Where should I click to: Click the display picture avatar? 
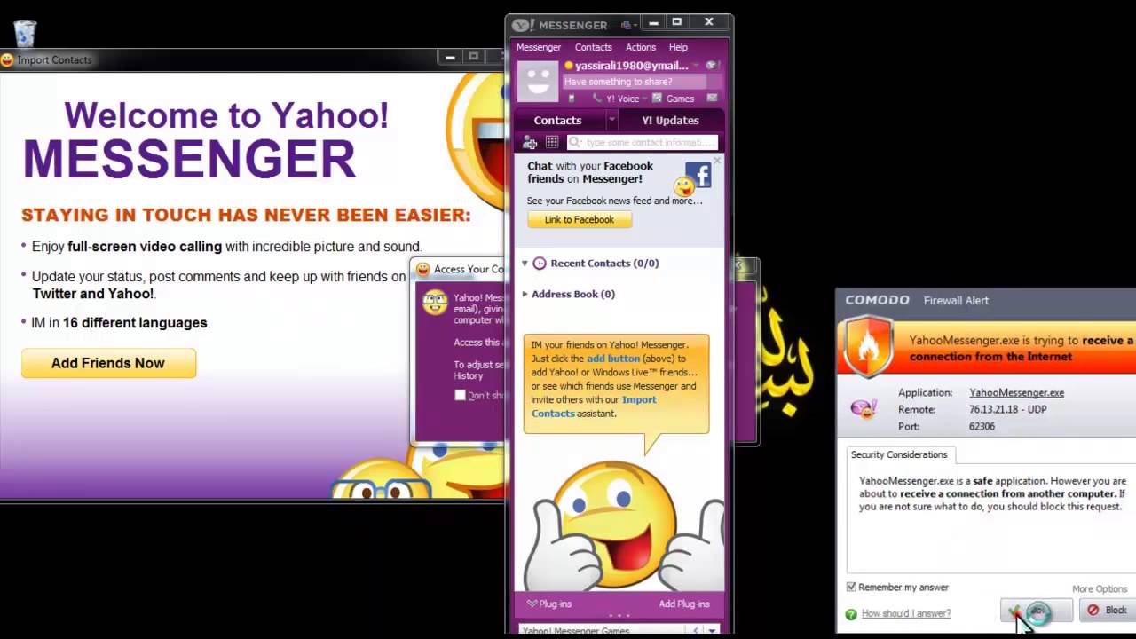(538, 81)
